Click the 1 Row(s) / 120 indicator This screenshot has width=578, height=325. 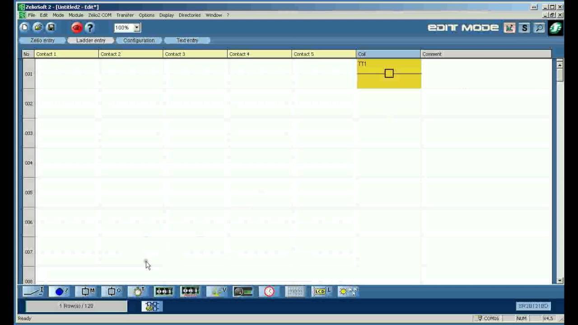pos(76,306)
